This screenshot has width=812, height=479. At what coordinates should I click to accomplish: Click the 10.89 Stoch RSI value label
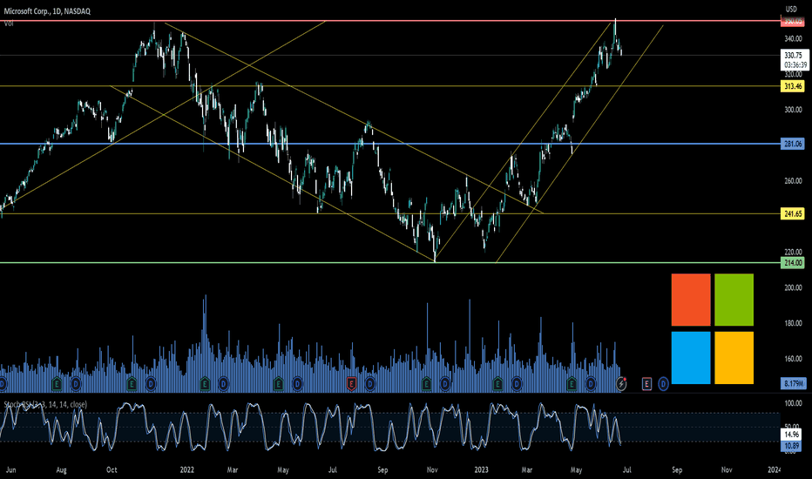pos(791,446)
